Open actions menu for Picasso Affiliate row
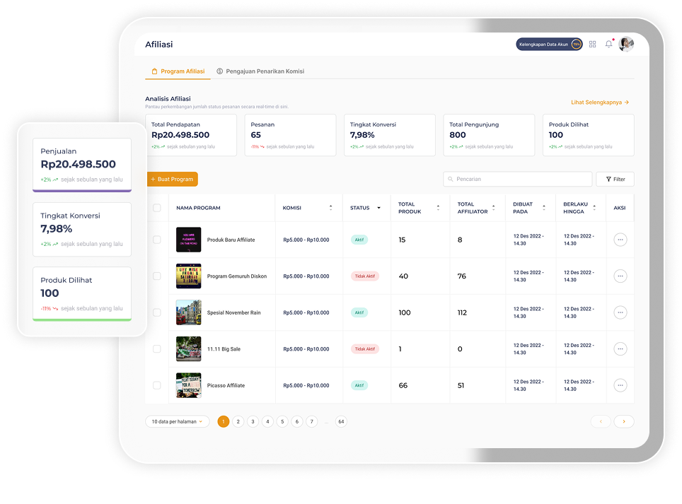This screenshot has width=682, height=504. click(x=620, y=385)
